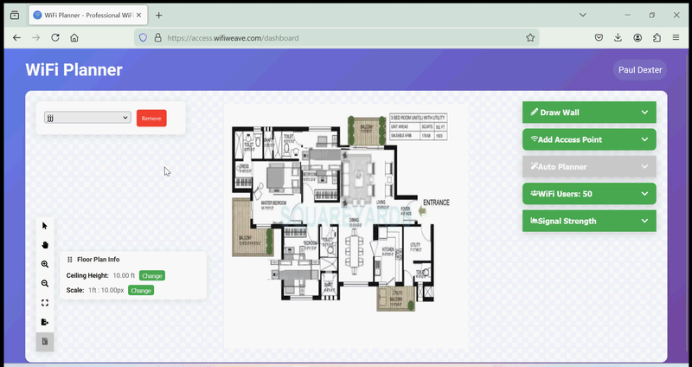Click the greyed document icon in toolbar
The image size is (692, 367).
[x=45, y=341]
